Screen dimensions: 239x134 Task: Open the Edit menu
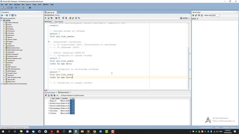click(x=6, y=4)
